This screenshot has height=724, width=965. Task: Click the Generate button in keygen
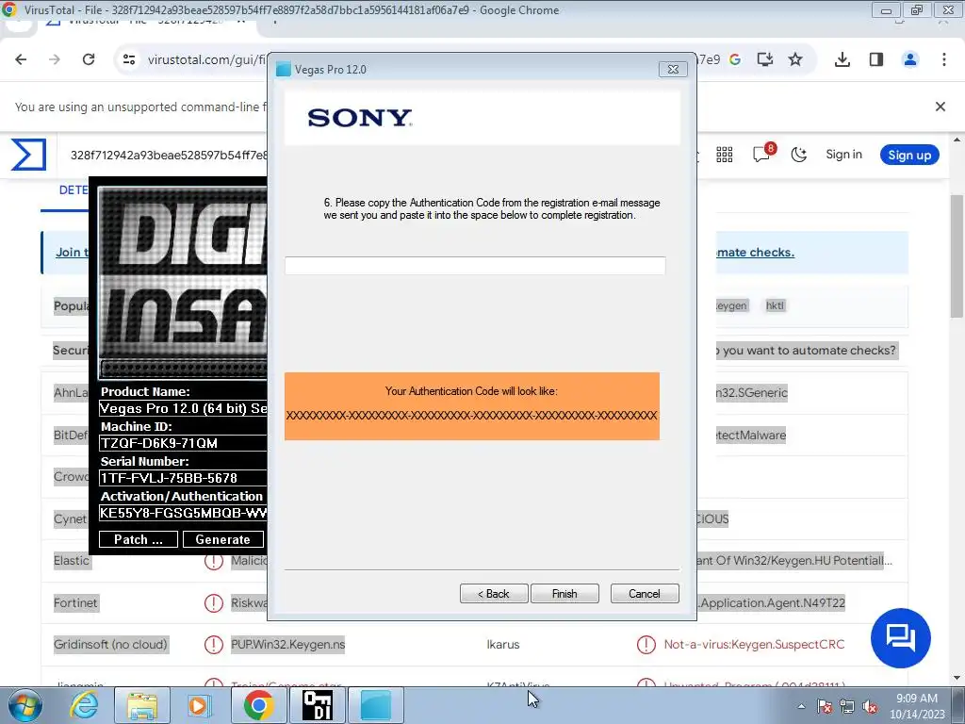tap(222, 539)
